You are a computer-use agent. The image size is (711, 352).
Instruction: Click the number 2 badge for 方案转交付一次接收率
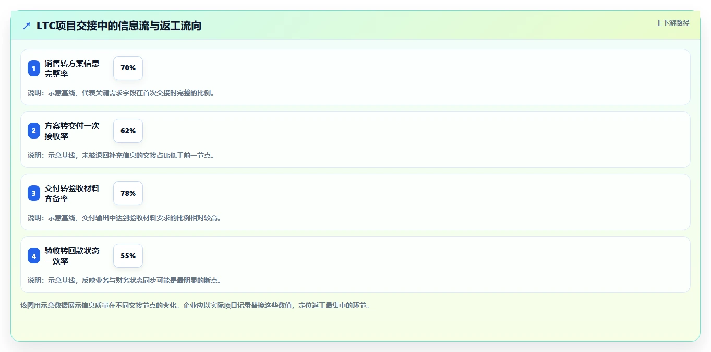34,131
